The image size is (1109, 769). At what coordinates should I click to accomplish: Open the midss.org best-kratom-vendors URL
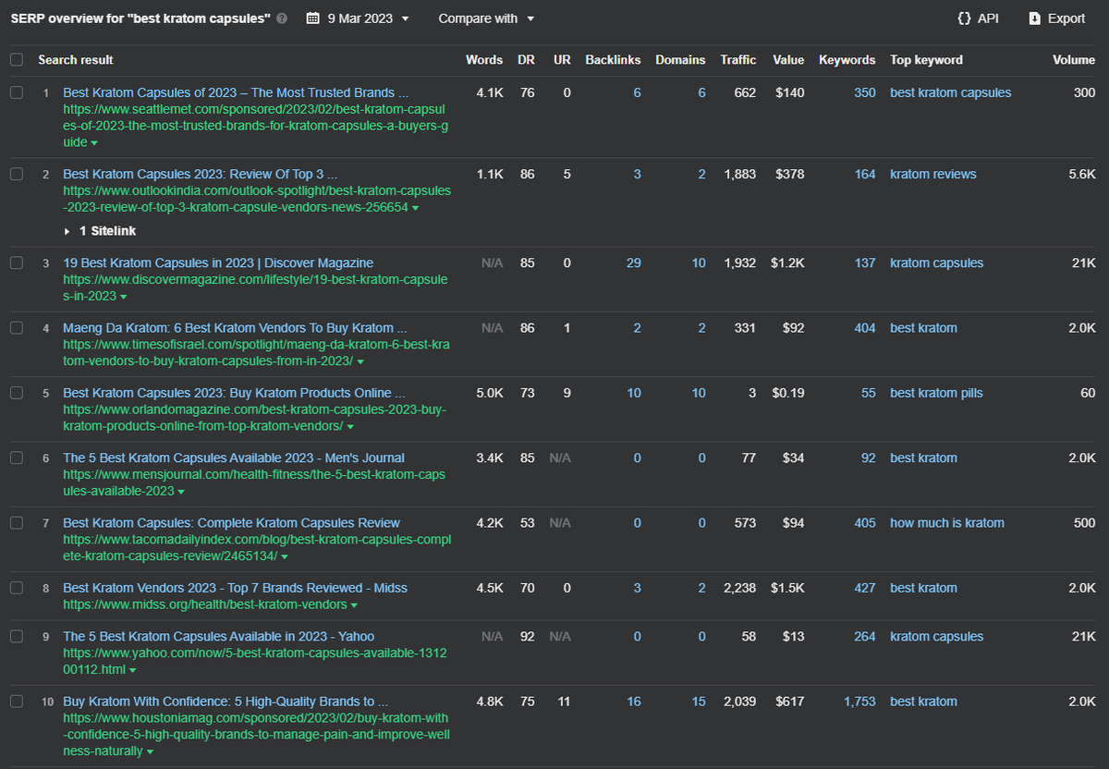pyautogui.click(x=205, y=604)
